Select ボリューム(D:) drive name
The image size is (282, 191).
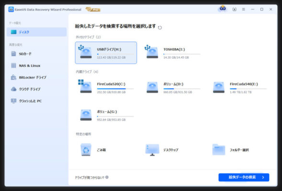pyautogui.click(x=173, y=84)
